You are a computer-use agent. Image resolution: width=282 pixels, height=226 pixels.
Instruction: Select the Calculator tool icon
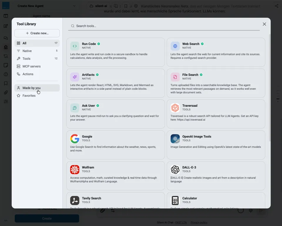click(175, 200)
